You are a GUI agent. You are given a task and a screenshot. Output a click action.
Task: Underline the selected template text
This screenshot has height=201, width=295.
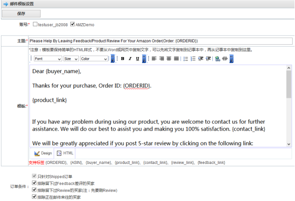[x=138, y=59]
